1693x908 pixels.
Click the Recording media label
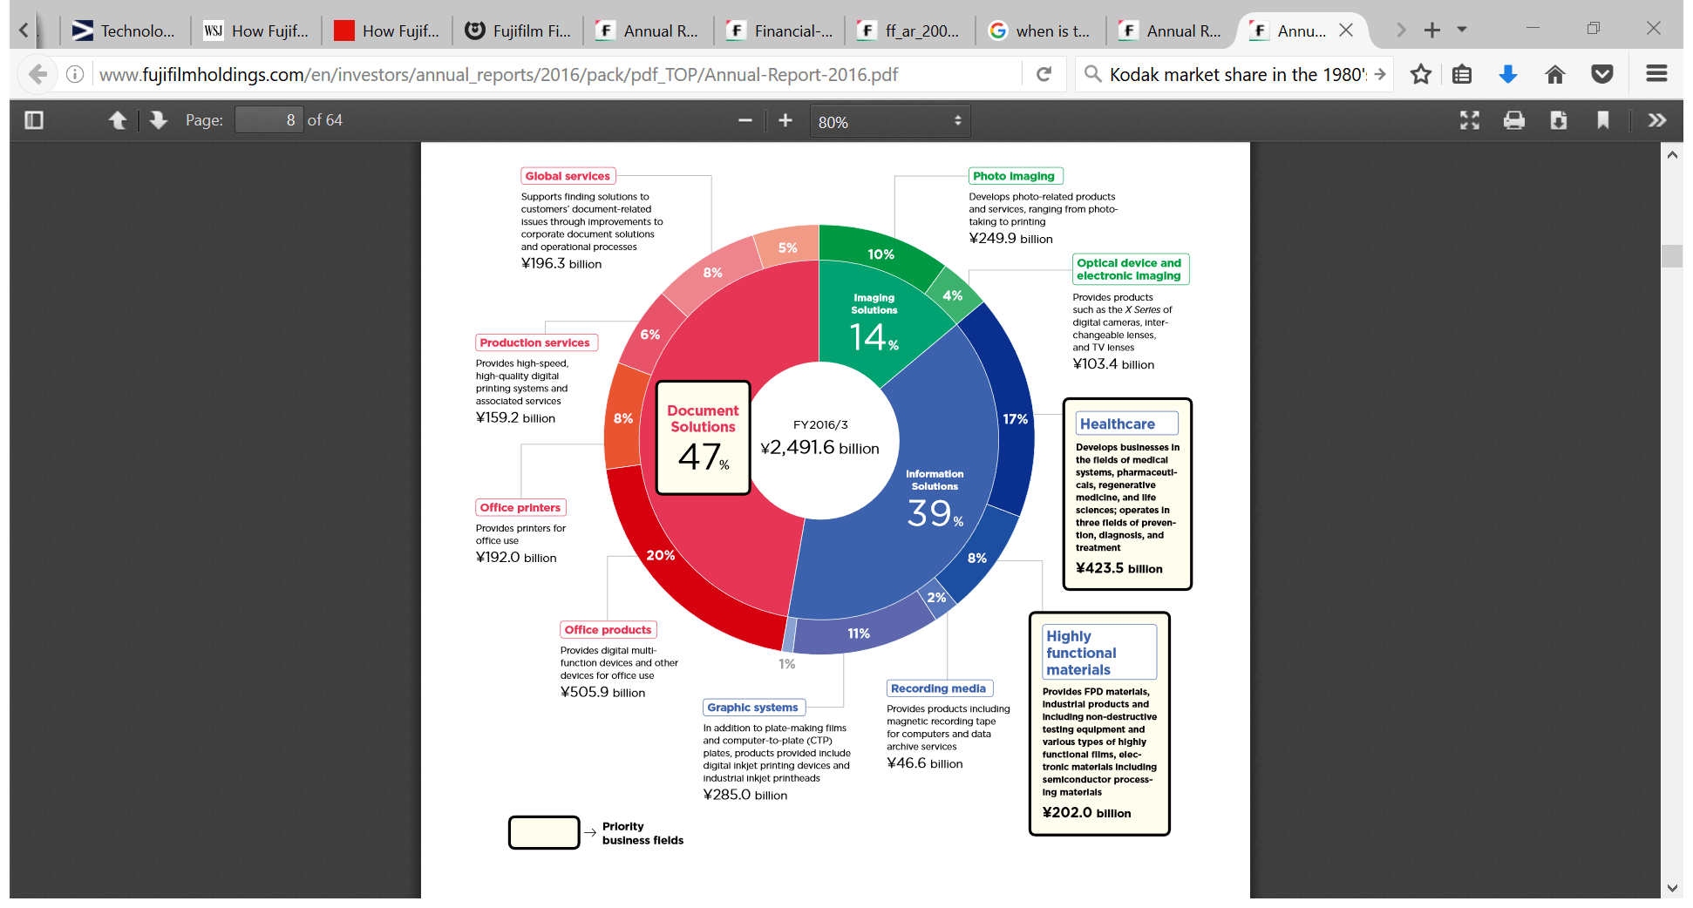939,688
